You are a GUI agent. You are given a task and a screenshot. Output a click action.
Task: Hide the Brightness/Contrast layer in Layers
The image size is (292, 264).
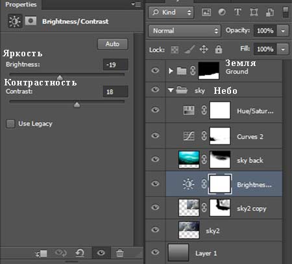click(155, 184)
